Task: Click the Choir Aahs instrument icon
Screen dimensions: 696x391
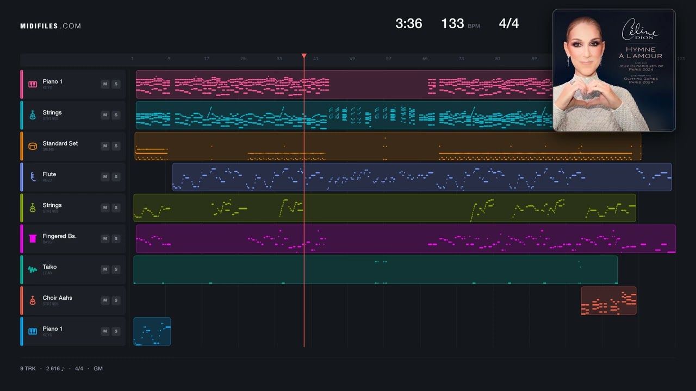Action: (33, 300)
